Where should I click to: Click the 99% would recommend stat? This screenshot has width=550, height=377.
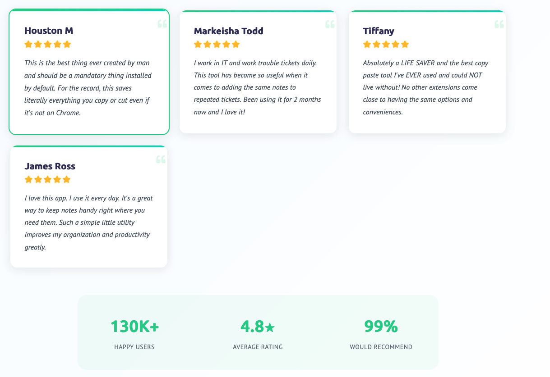tap(381, 334)
